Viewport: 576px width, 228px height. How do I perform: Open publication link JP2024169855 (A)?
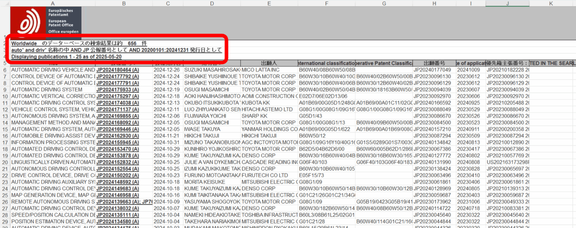point(118,116)
